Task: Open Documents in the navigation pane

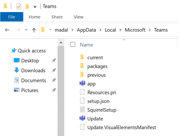Action: pos(33,80)
